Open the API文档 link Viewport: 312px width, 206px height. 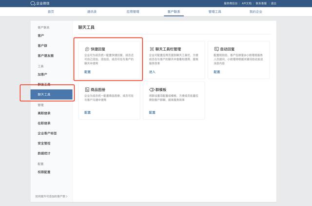point(247,3)
